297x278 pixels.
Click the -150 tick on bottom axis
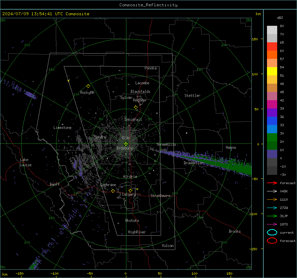point(19,274)
